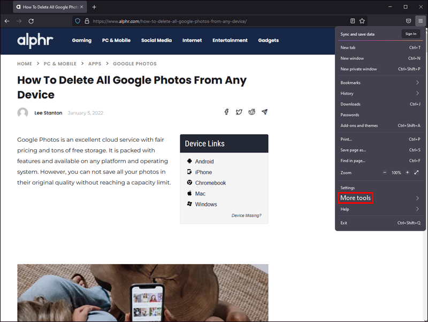
Task: Click the zoom out minus button
Action: 384,173
